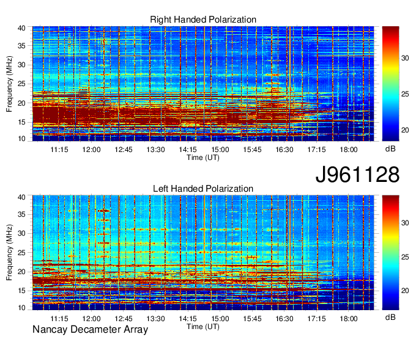Click the 12:00 tick on the bottom plot
416x337 pixels.
tap(91, 319)
